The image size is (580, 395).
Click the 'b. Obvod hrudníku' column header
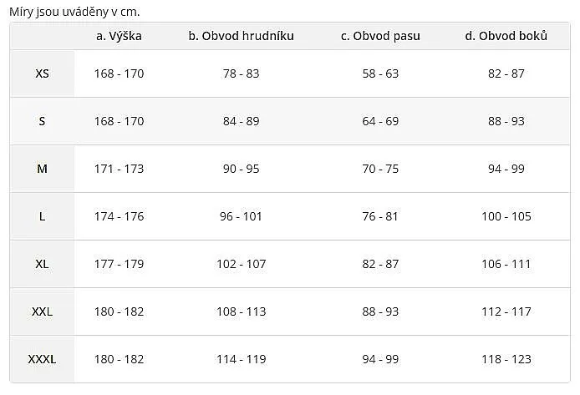click(242, 36)
